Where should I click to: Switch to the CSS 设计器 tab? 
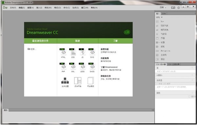[x=161, y=64]
